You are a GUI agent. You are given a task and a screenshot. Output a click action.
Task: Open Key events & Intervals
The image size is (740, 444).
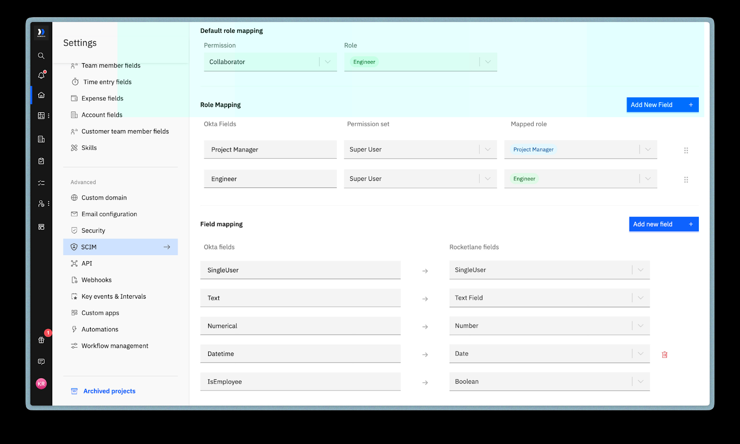(x=113, y=296)
